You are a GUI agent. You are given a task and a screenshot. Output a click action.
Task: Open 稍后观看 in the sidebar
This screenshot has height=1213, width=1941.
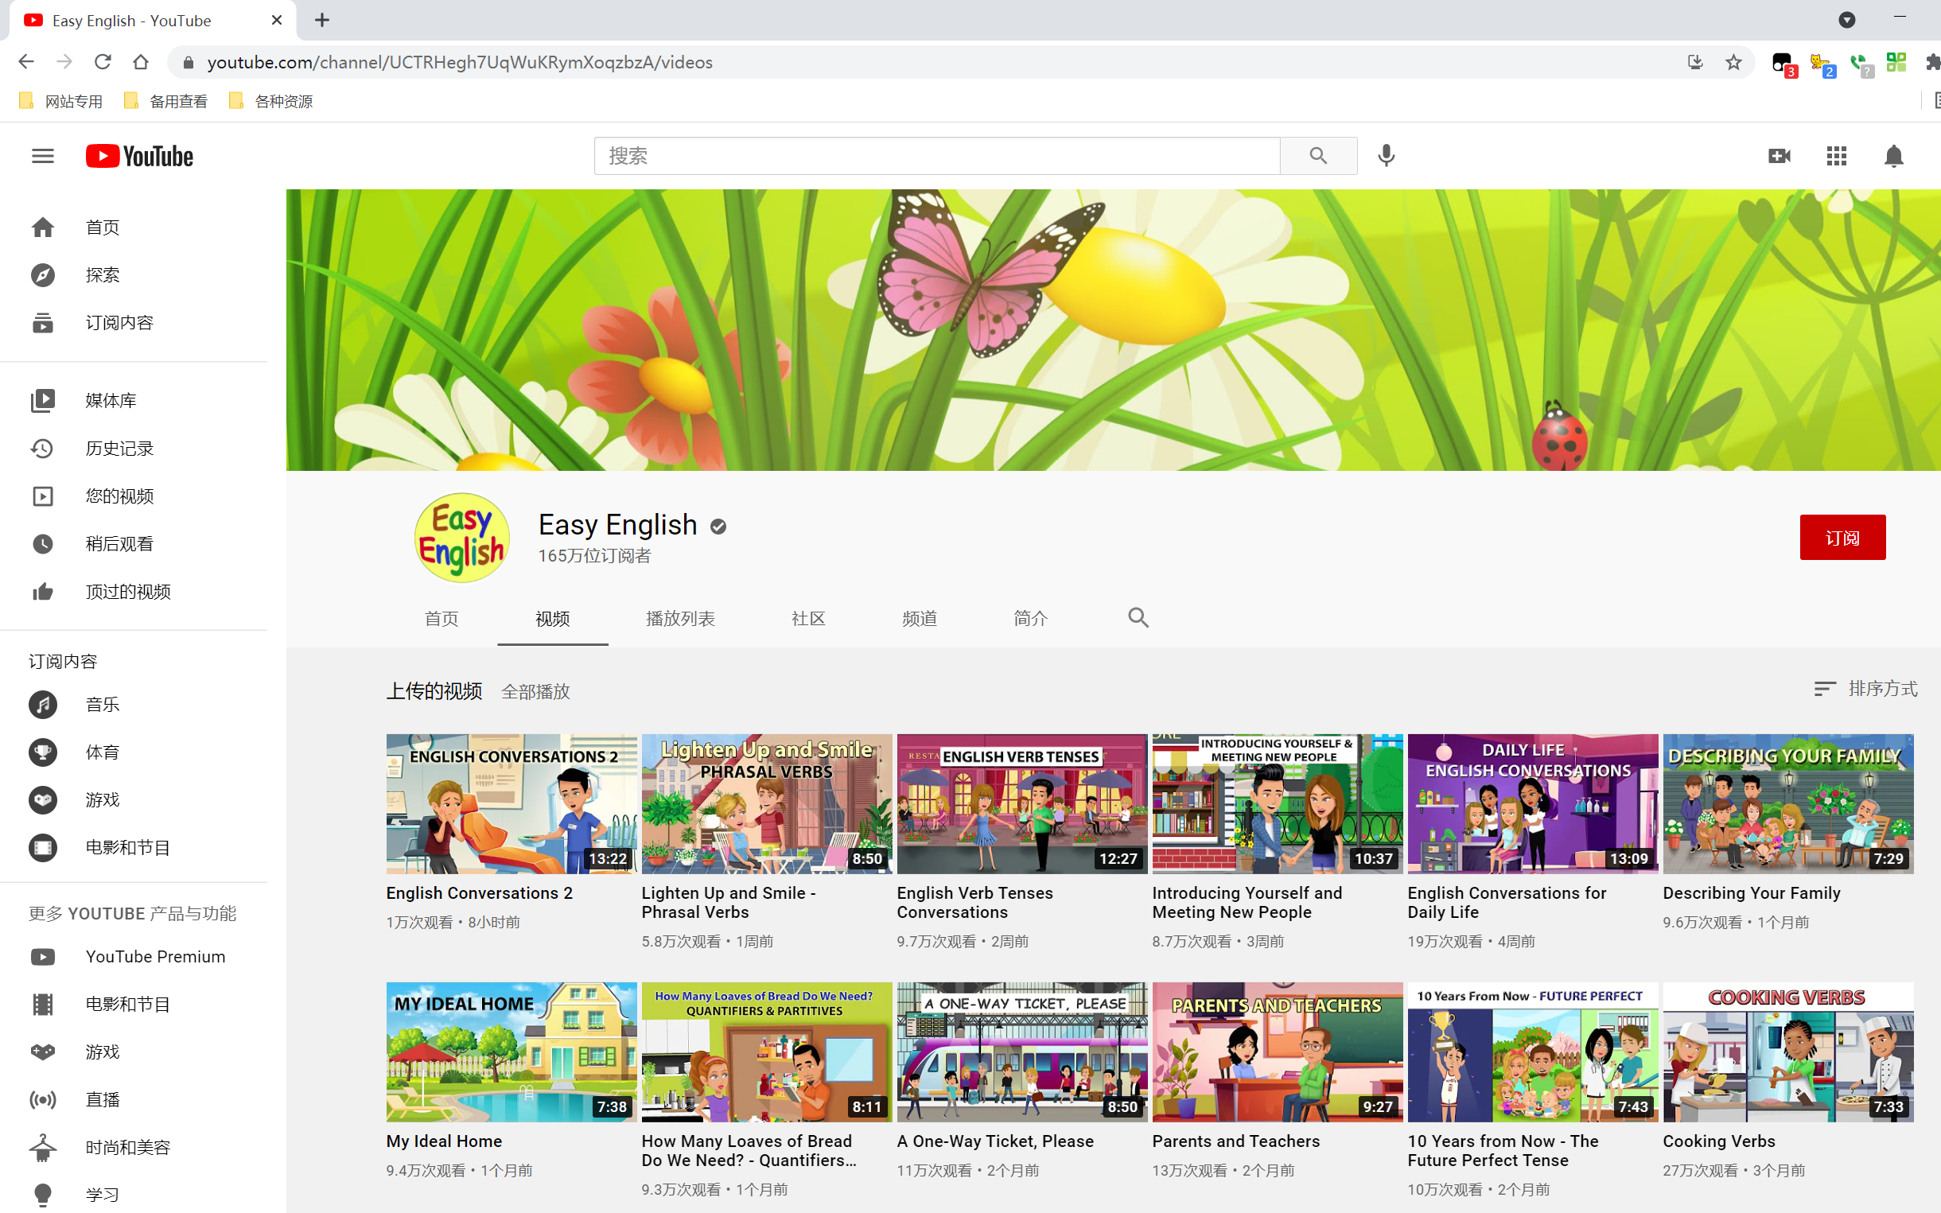pyautogui.click(x=134, y=544)
